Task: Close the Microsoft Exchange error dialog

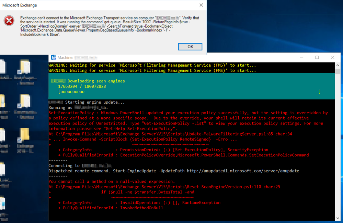Action: click(x=201, y=5)
